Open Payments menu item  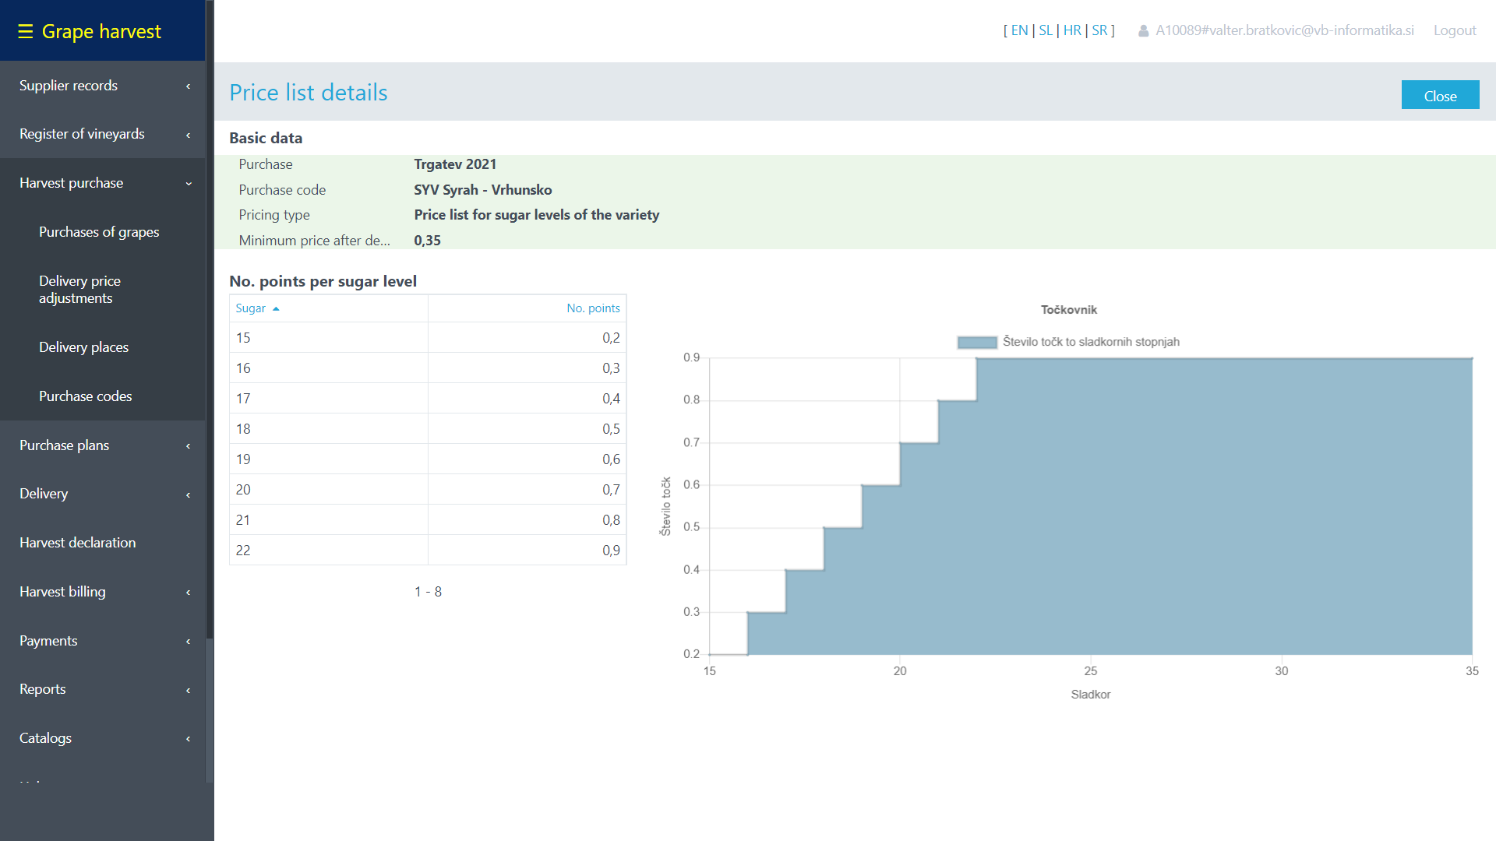(102, 641)
